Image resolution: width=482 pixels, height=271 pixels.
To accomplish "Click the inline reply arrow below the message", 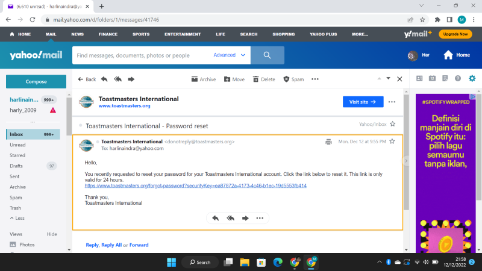I will tap(215, 218).
